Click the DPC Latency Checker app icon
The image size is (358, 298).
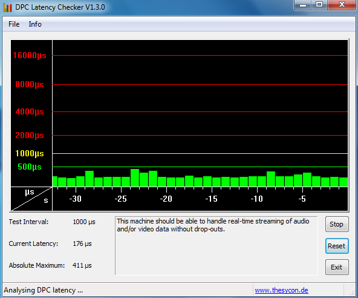pos(7,7)
